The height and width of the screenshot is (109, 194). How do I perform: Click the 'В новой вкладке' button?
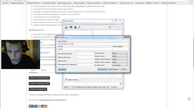[113, 69]
